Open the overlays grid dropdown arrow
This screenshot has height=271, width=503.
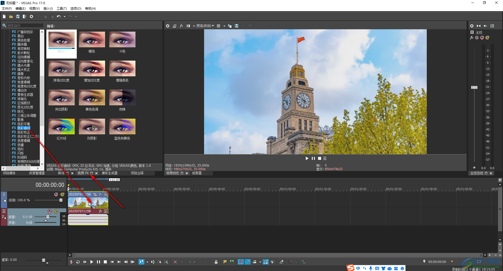(224, 26)
